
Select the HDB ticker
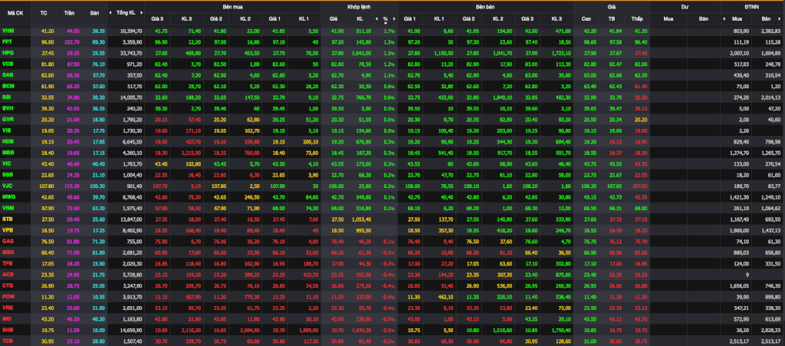point(8,141)
